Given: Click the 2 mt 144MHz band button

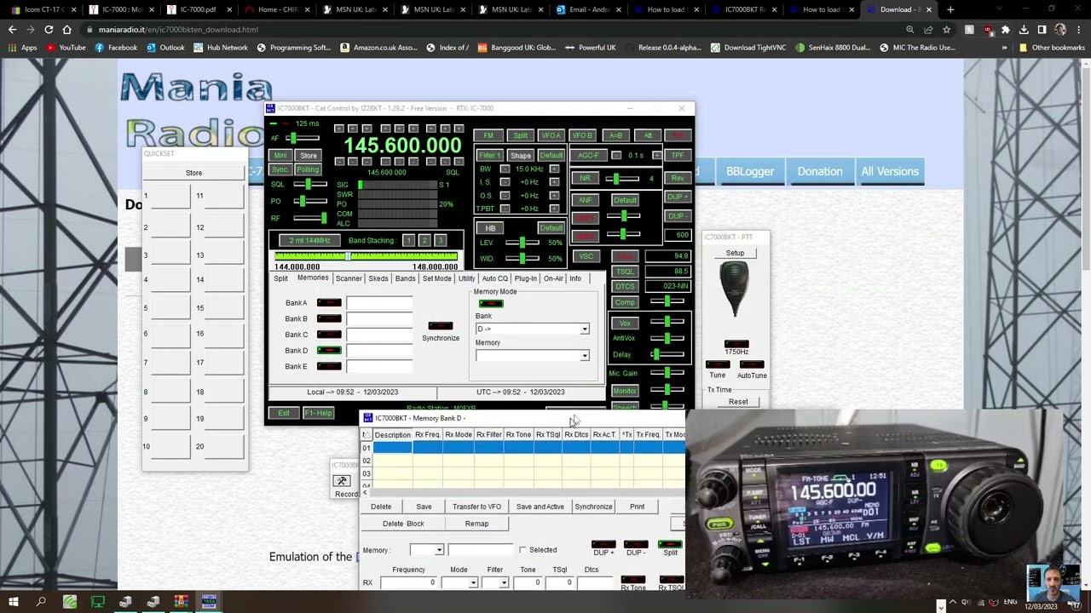Looking at the screenshot, I should pos(309,240).
